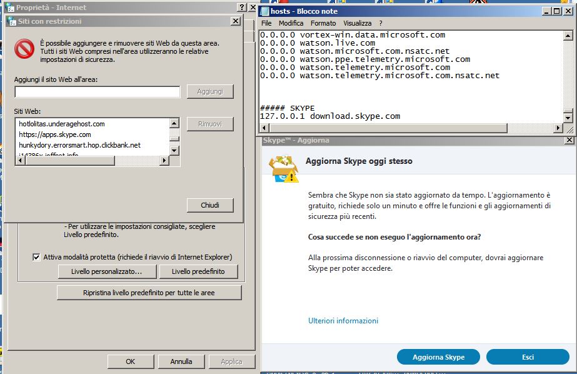Click site list scroll left arrow

click(20, 161)
